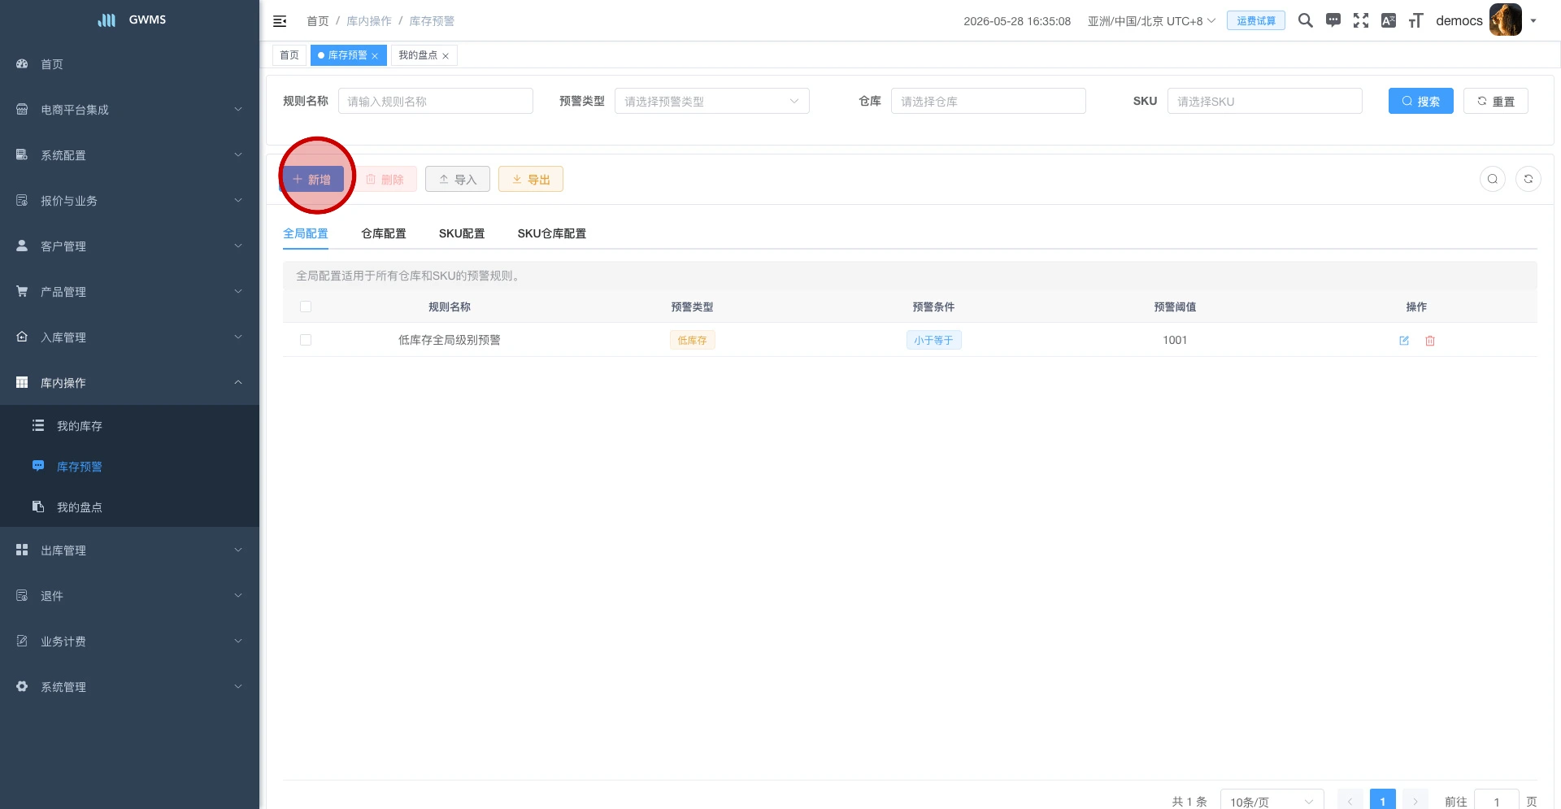
Task: Close the 我的盘点 page tab
Action: pyautogui.click(x=446, y=56)
